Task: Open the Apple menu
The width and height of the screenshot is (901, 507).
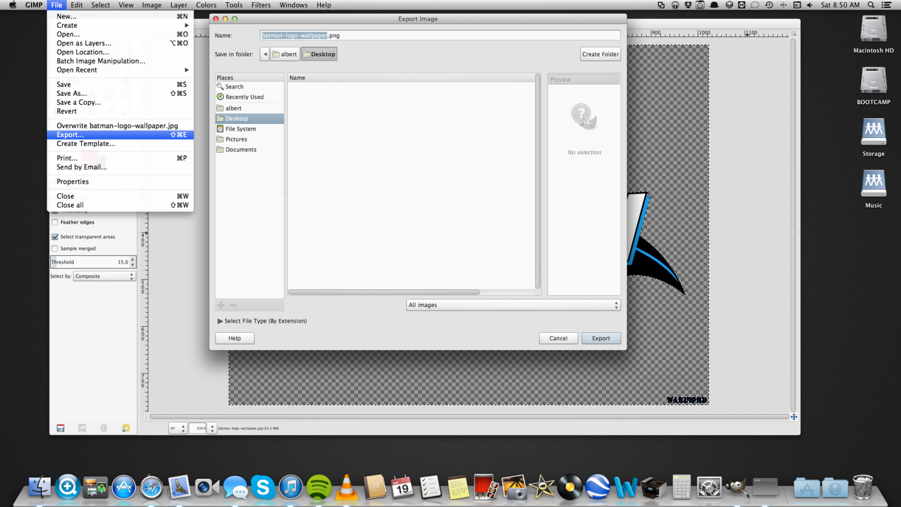Action: coord(13,5)
